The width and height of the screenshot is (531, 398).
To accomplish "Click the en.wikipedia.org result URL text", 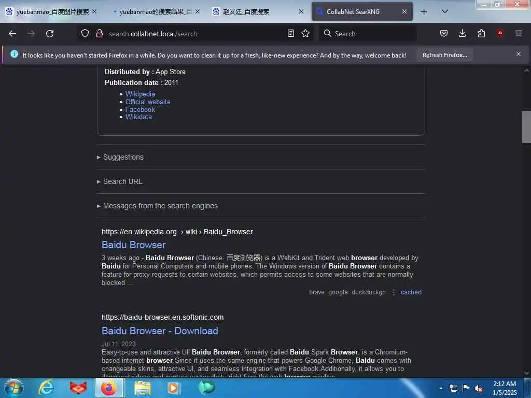I will pyautogui.click(x=177, y=232).
